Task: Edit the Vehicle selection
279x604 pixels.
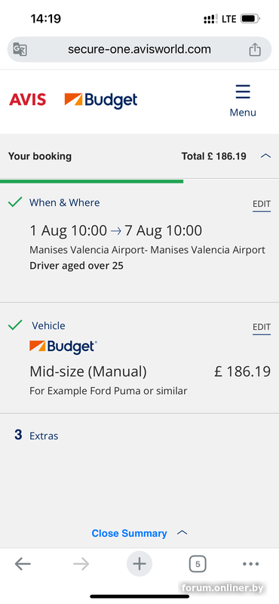Action: click(x=262, y=328)
